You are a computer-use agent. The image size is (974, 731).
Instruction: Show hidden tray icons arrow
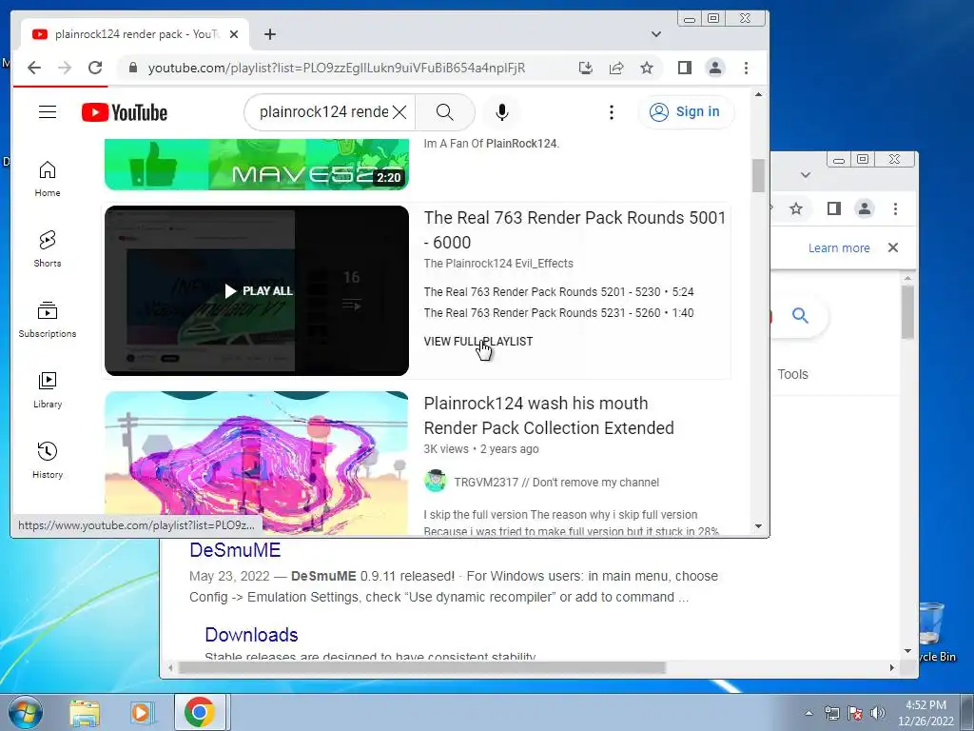(808, 713)
